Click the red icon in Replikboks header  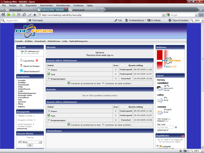tap(183, 136)
